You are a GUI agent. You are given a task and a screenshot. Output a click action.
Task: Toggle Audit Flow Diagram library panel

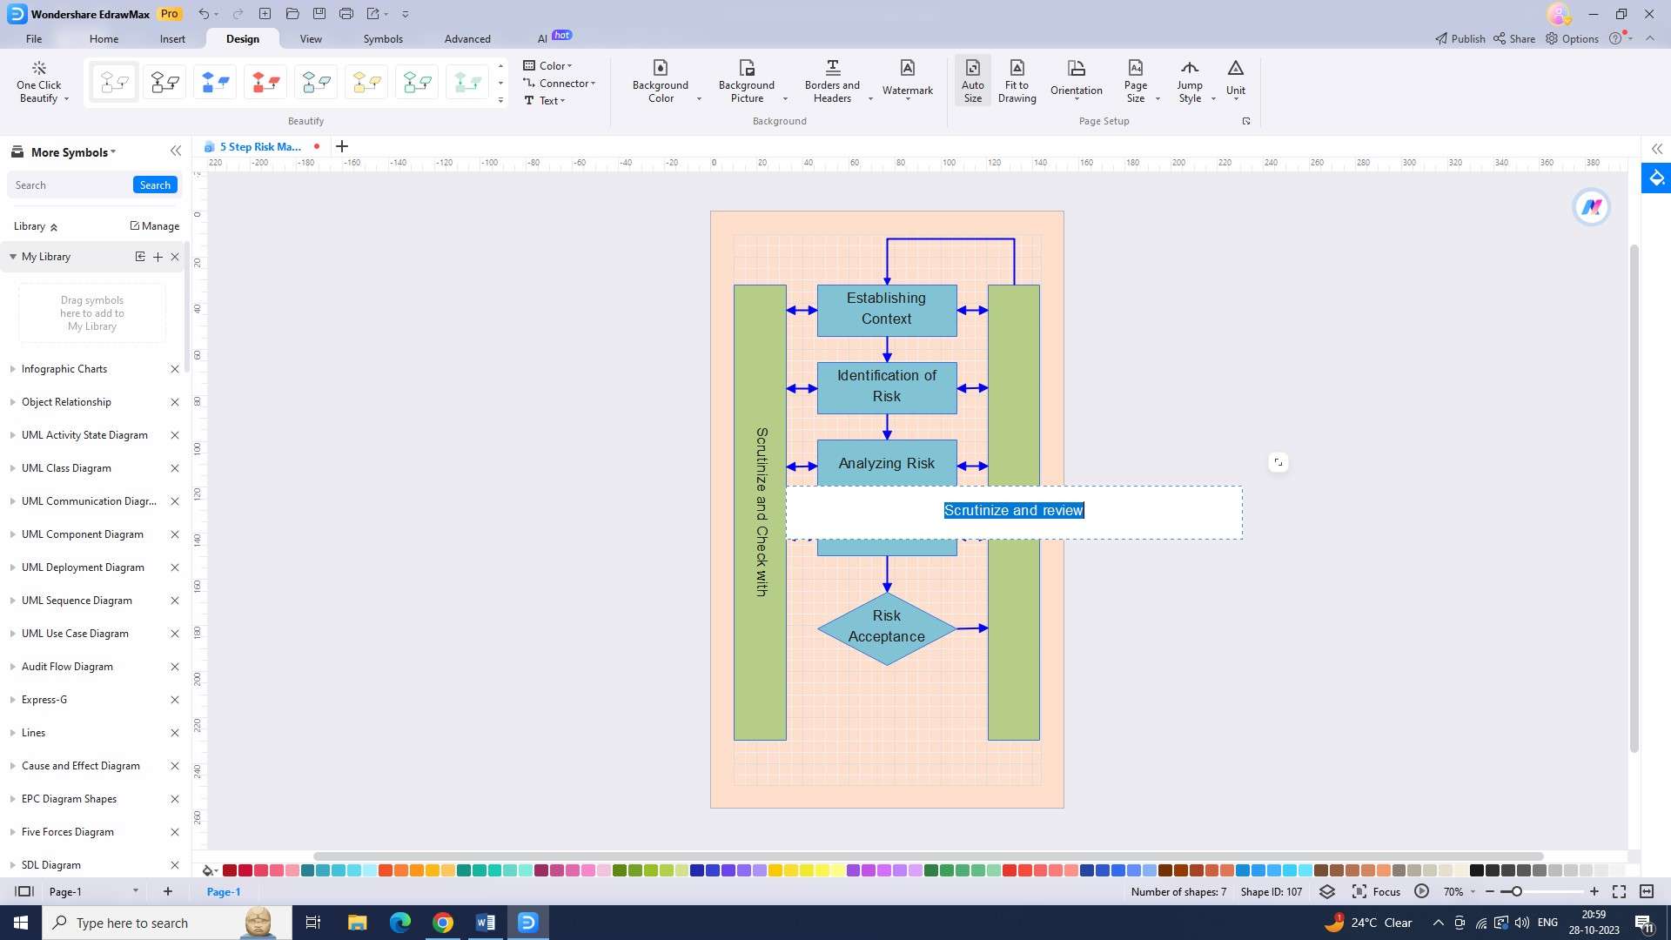pyautogui.click(x=13, y=666)
